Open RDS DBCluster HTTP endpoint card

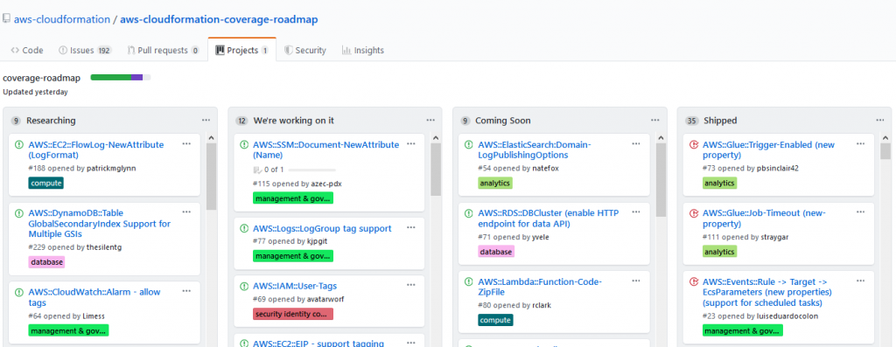coord(549,218)
